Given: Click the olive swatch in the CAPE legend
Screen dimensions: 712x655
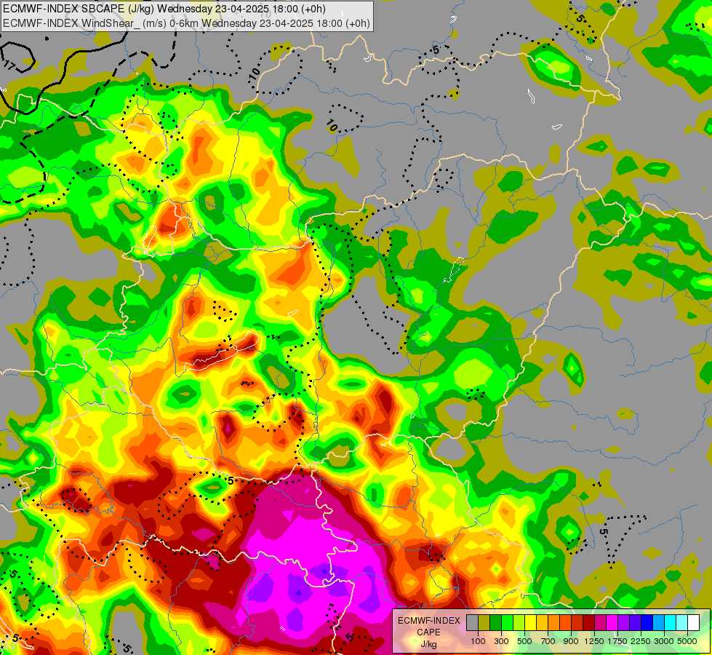Looking at the screenshot, I should [x=484, y=622].
